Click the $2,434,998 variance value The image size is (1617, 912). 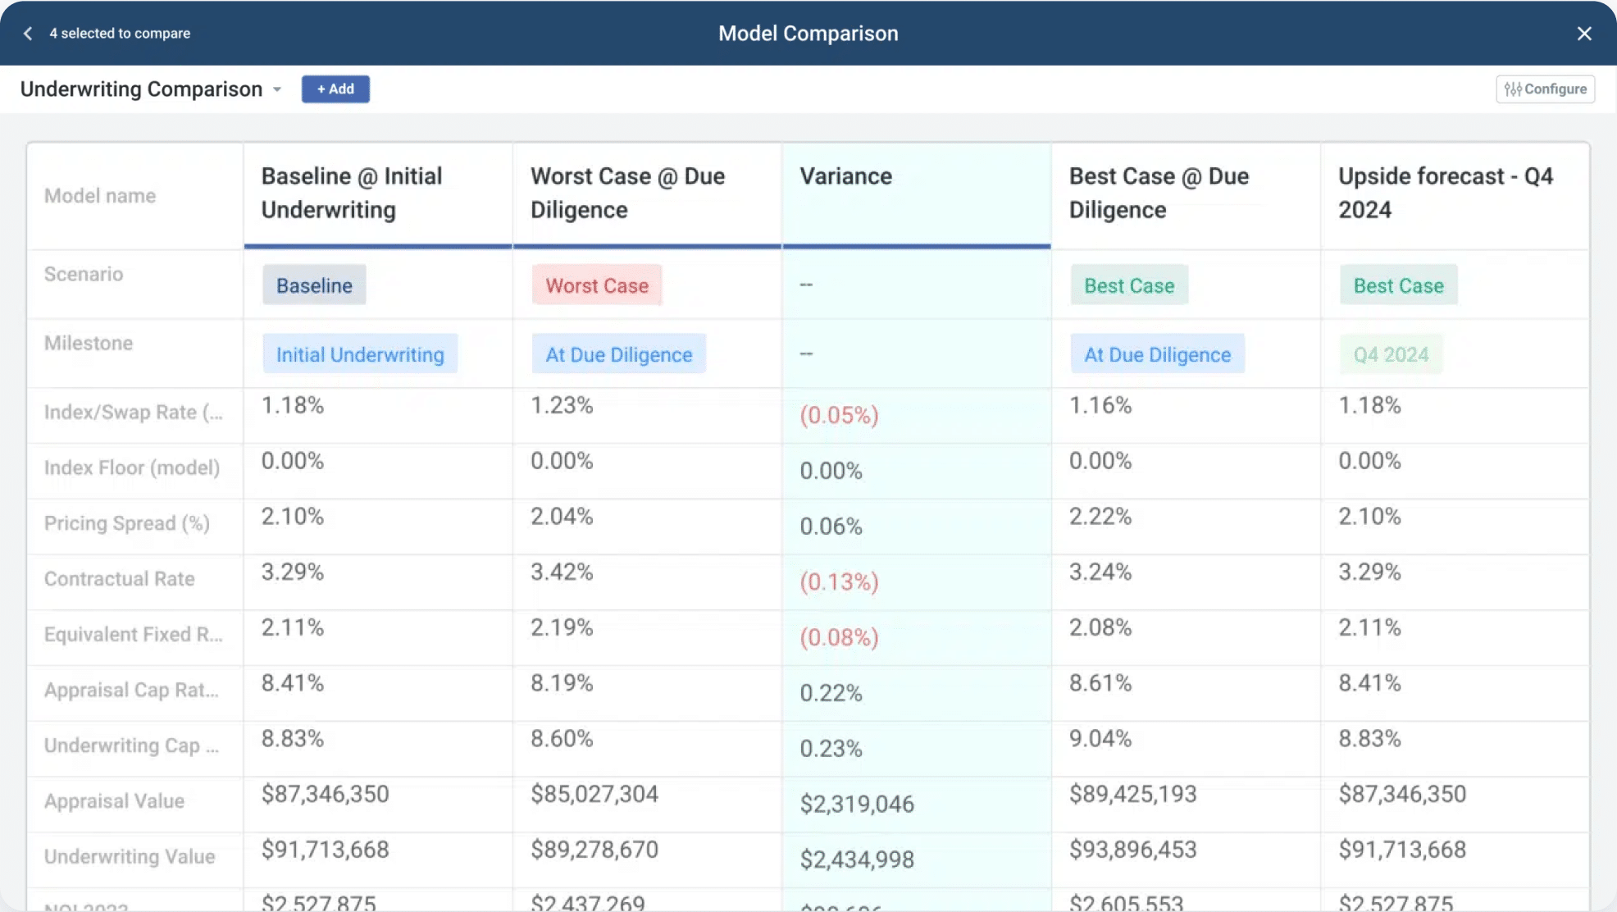[x=857, y=860]
